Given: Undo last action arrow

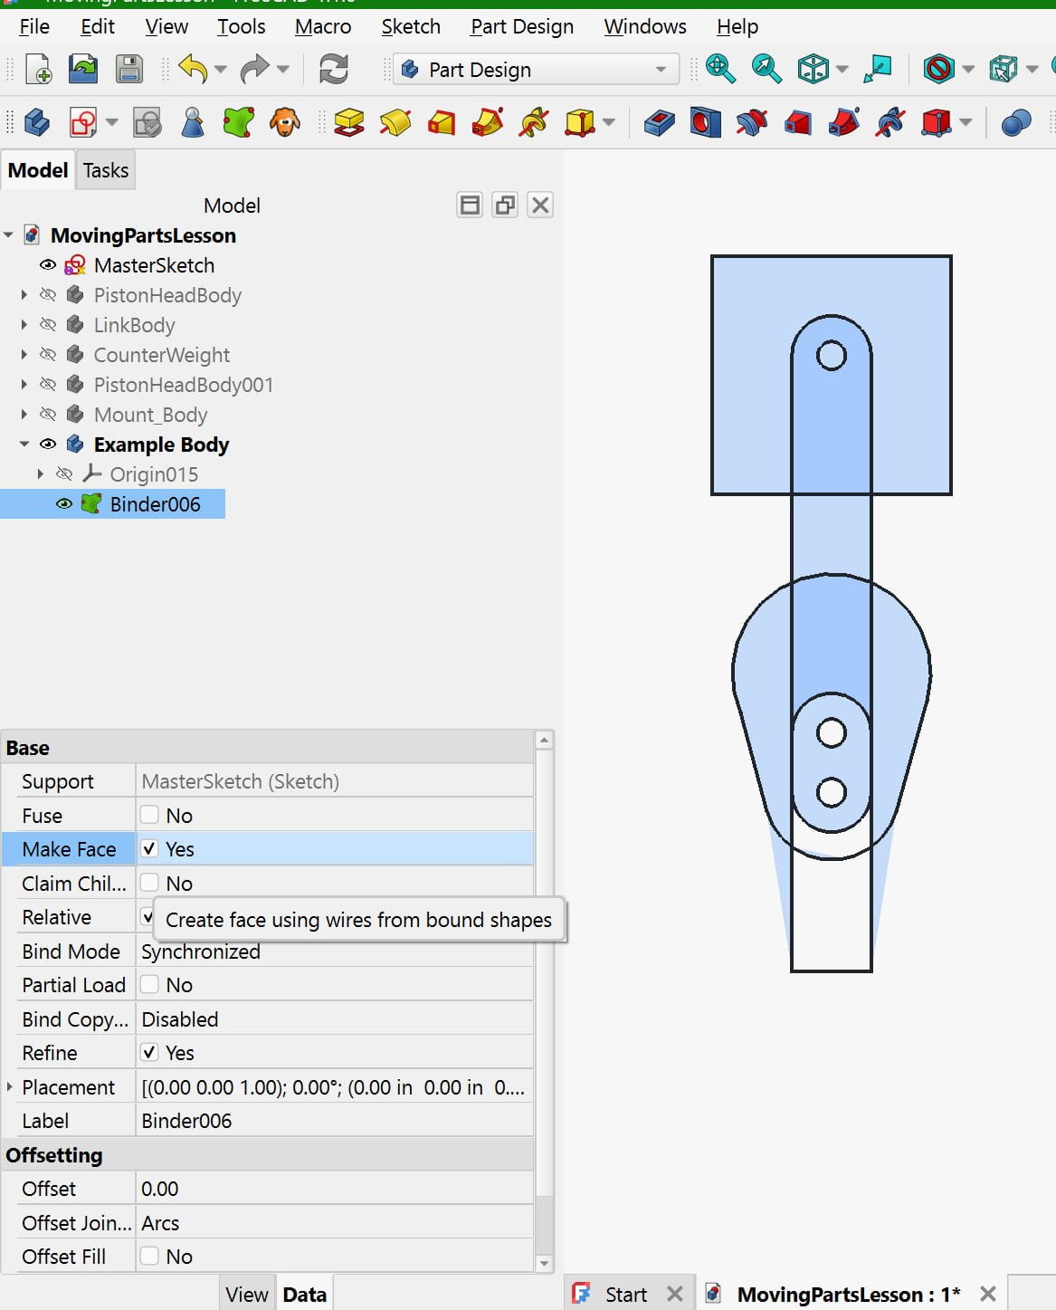Looking at the screenshot, I should pyautogui.click(x=193, y=69).
